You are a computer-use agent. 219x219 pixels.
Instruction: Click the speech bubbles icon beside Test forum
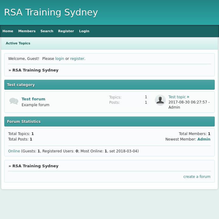[x=14, y=101]
